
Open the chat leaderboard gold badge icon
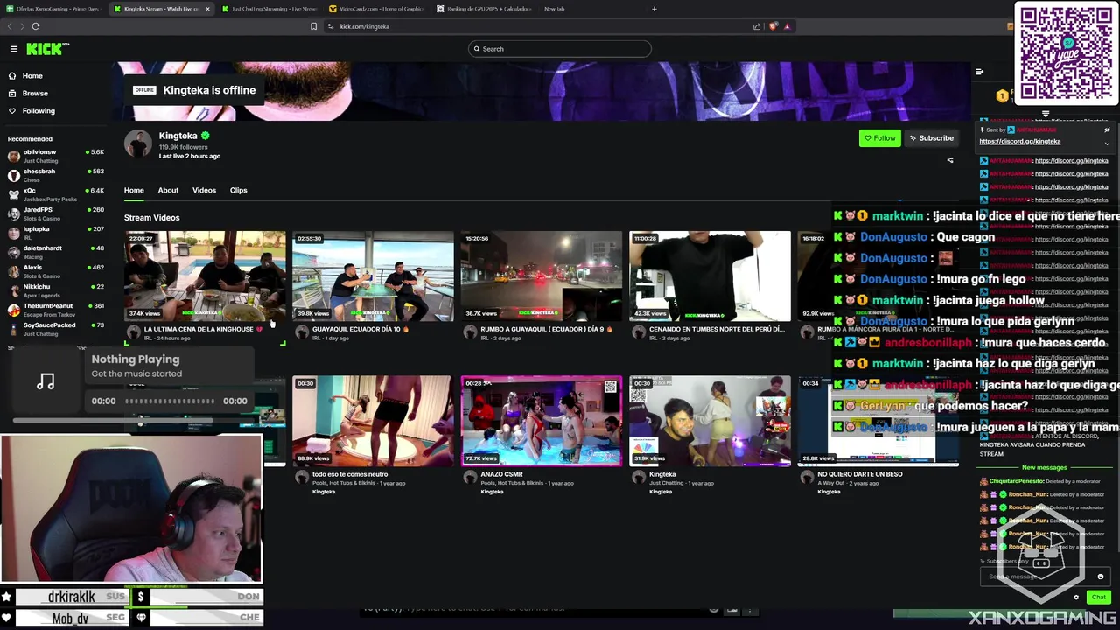point(1002,96)
